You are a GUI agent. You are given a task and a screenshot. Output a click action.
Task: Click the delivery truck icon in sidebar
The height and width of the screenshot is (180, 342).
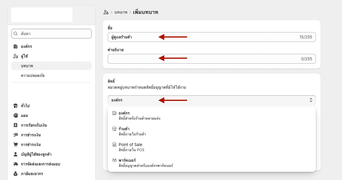coord(16,164)
